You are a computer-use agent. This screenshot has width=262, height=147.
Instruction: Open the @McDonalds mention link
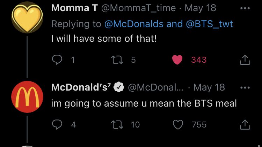pos(134,24)
